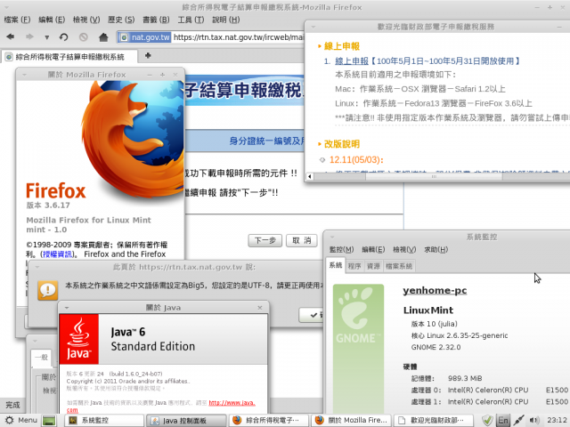Open 求助(H) menu in system monitor
The image size is (570, 427).
[x=436, y=249]
